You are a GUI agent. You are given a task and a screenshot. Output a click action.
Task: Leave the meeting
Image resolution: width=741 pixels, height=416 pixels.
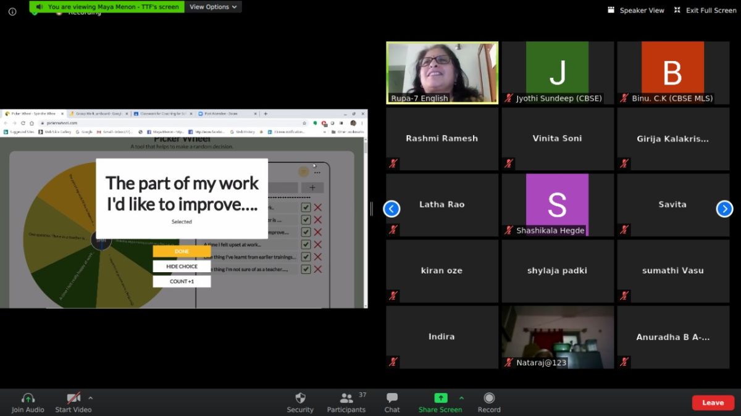click(x=713, y=402)
